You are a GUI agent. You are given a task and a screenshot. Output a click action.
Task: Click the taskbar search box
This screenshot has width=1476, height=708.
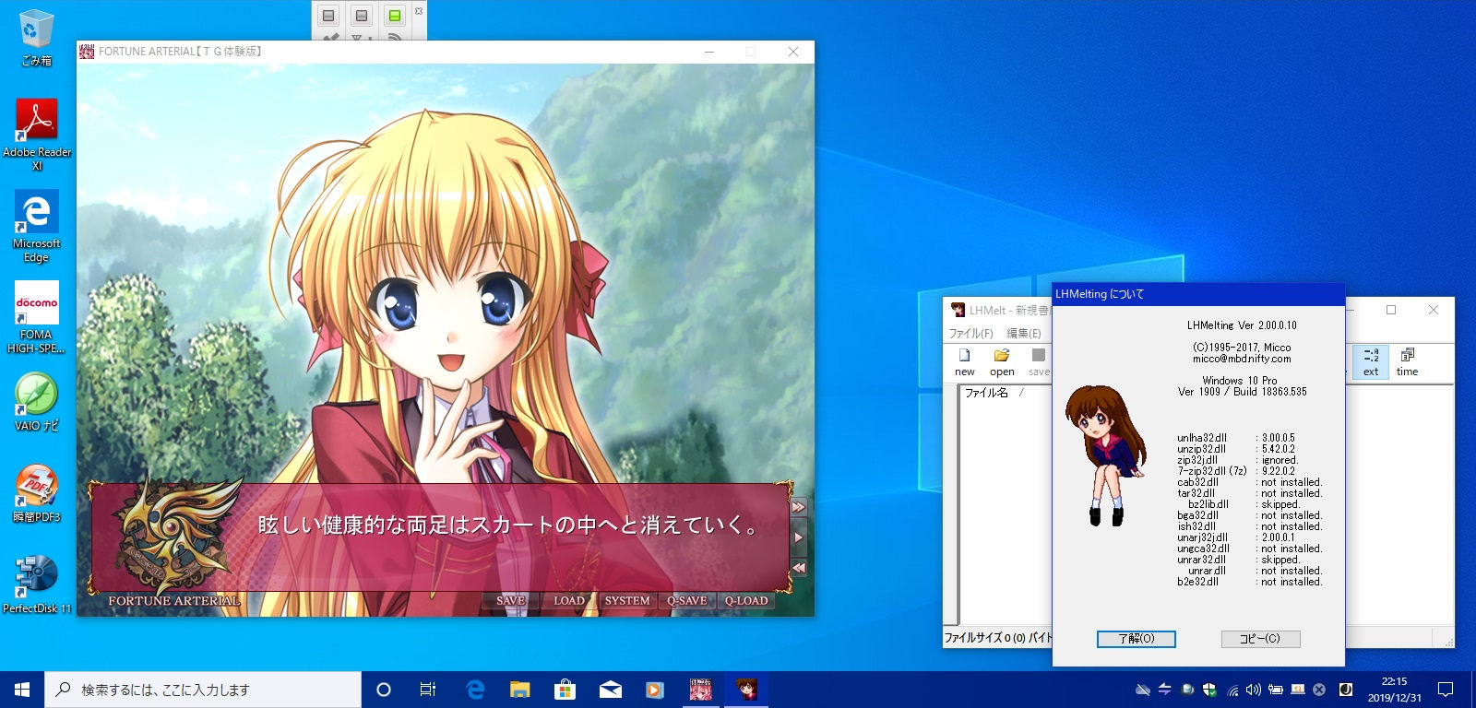click(x=203, y=690)
